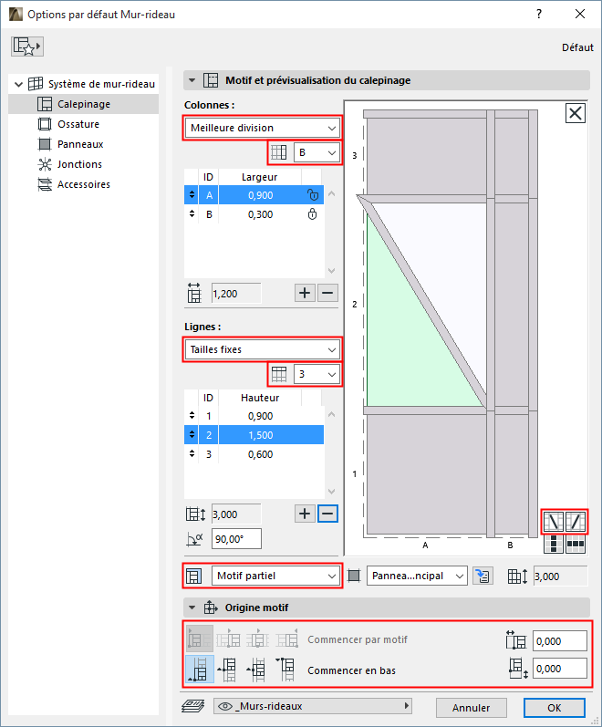Open the Accessoires settings page

pyautogui.click(x=84, y=184)
